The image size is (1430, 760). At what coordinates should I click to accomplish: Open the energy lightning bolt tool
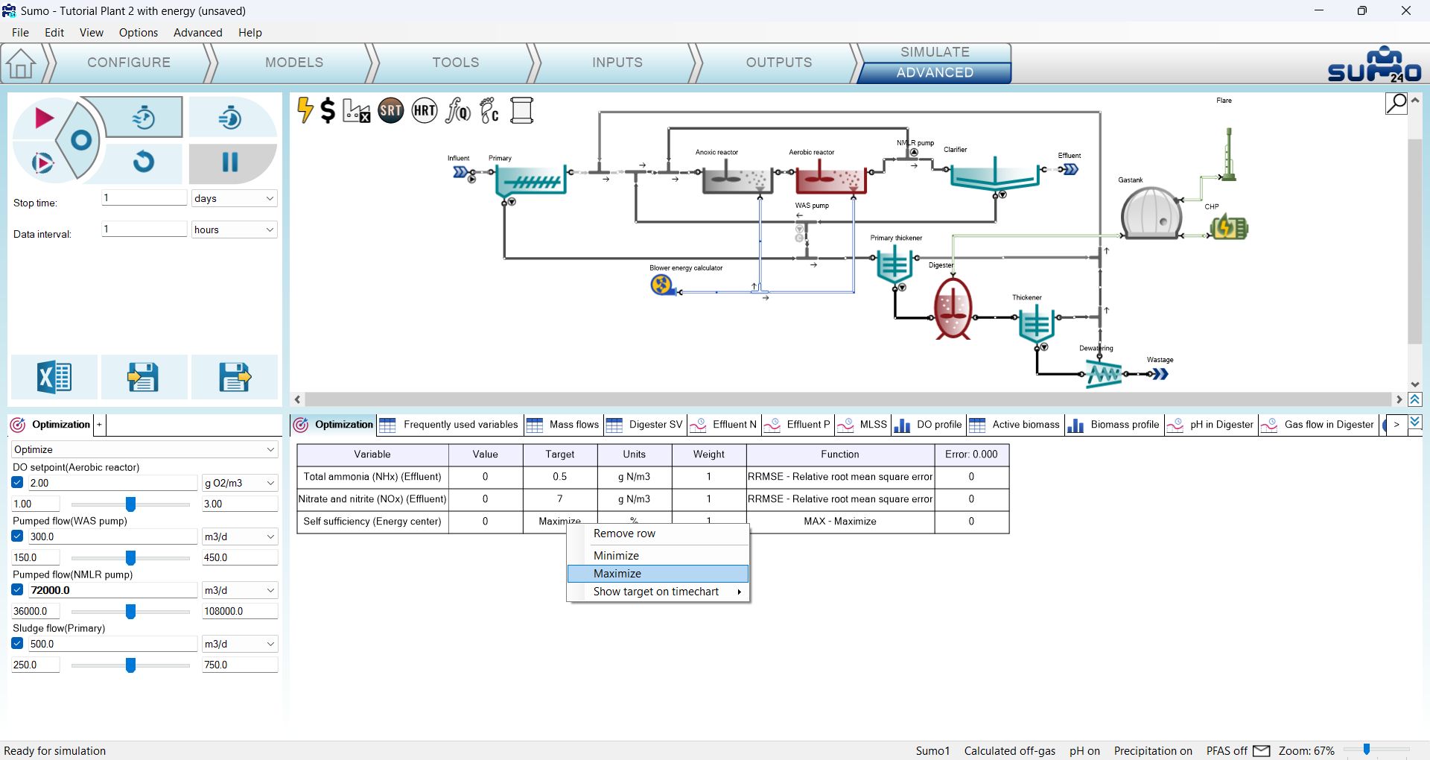305,110
